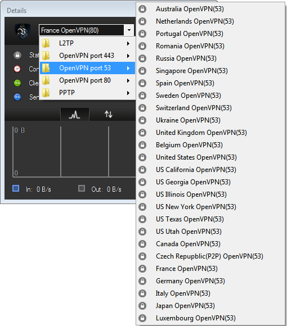Click the padlock status icon

click(x=17, y=55)
